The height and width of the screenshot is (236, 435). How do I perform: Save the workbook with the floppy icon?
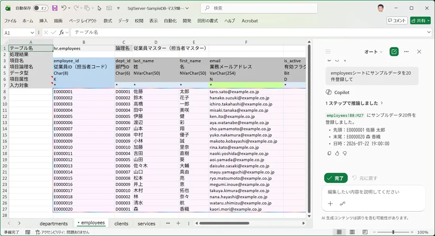pyautogui.click(x=54, y=8)
